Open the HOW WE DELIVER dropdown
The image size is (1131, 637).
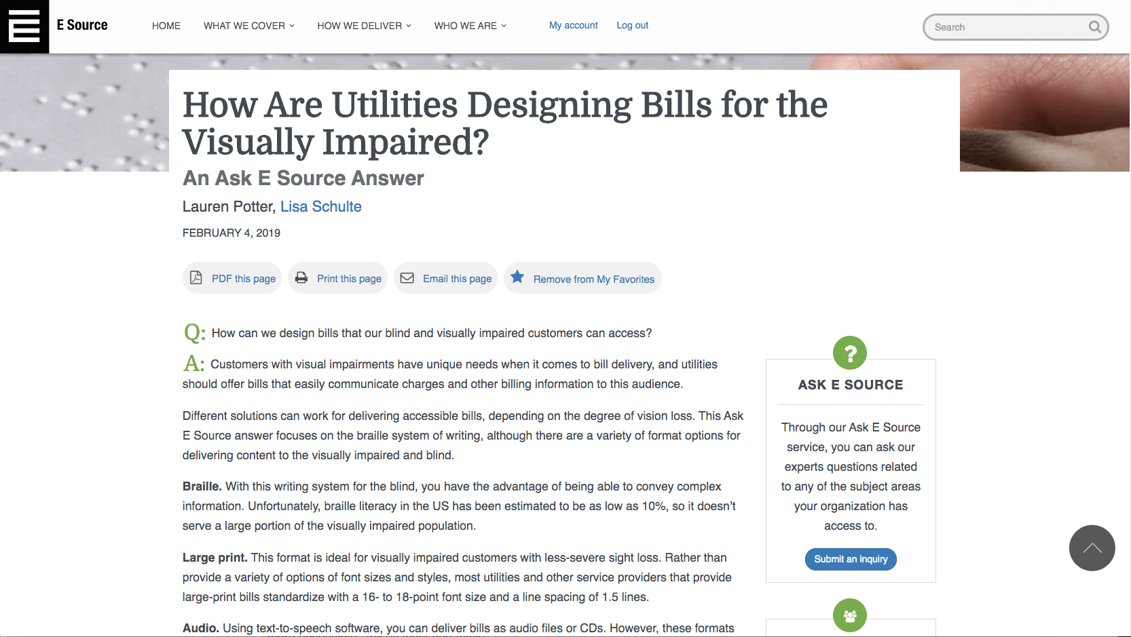(x=364, y=26)
